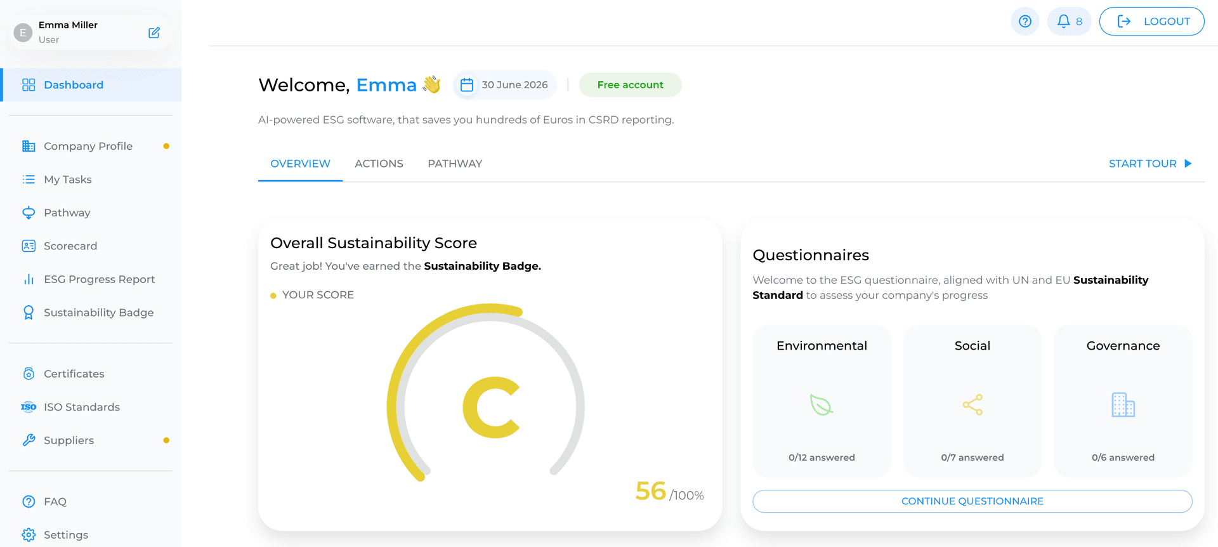Click the Social share-nodes icon
Viewport: 1218px width, 547px height.
(x=972, y=404)
